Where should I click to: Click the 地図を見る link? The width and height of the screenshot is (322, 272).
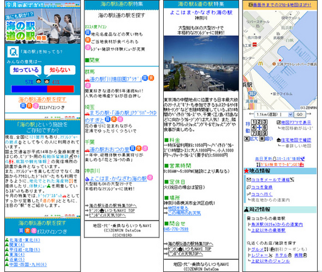(178, 208)
